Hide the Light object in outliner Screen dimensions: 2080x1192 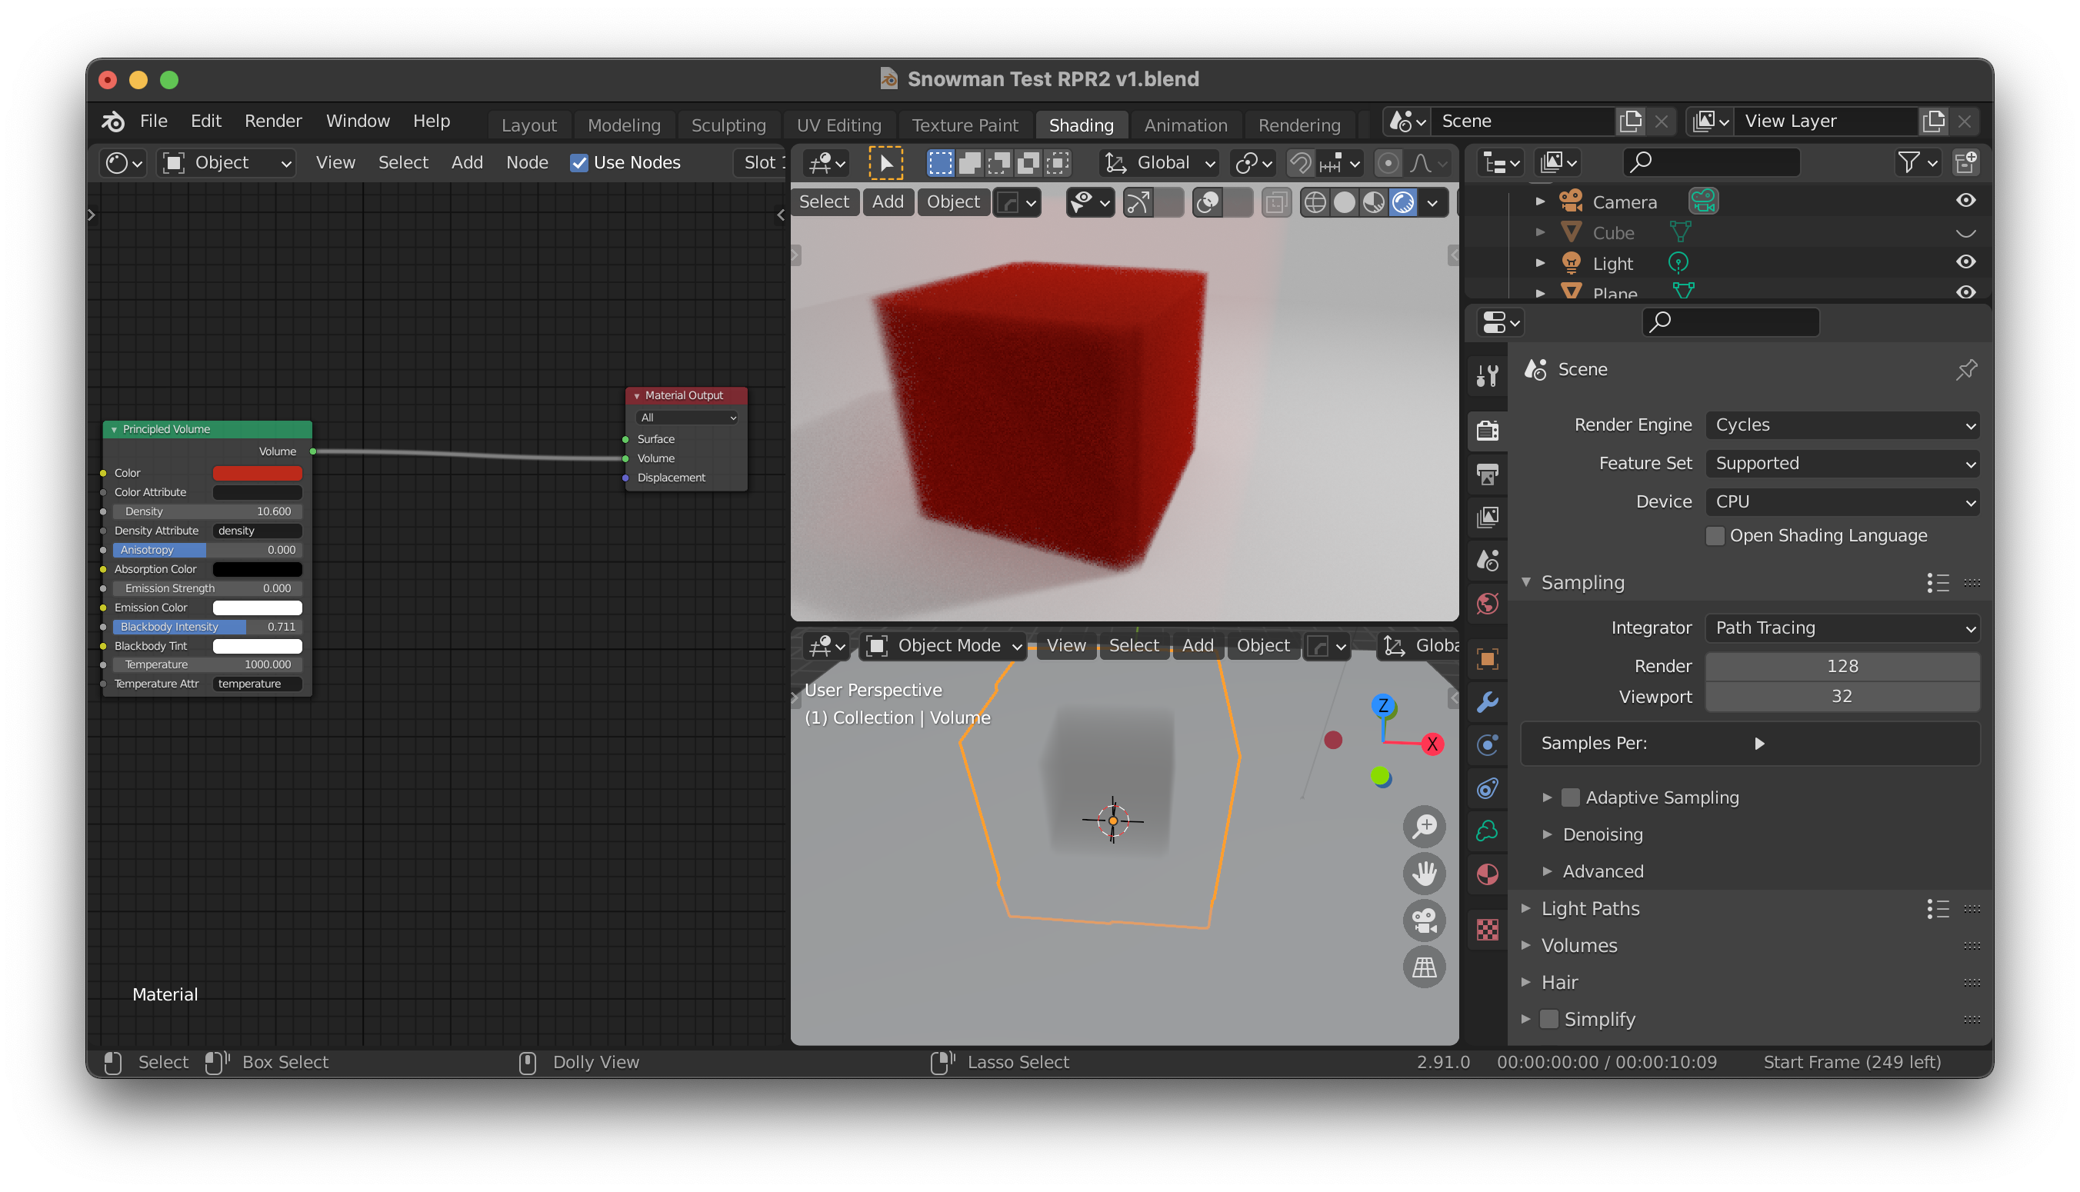click(1965, 263)
